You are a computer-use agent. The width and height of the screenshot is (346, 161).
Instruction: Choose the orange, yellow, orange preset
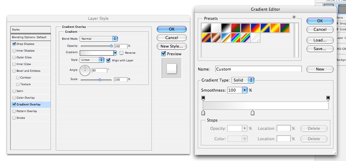275,28
